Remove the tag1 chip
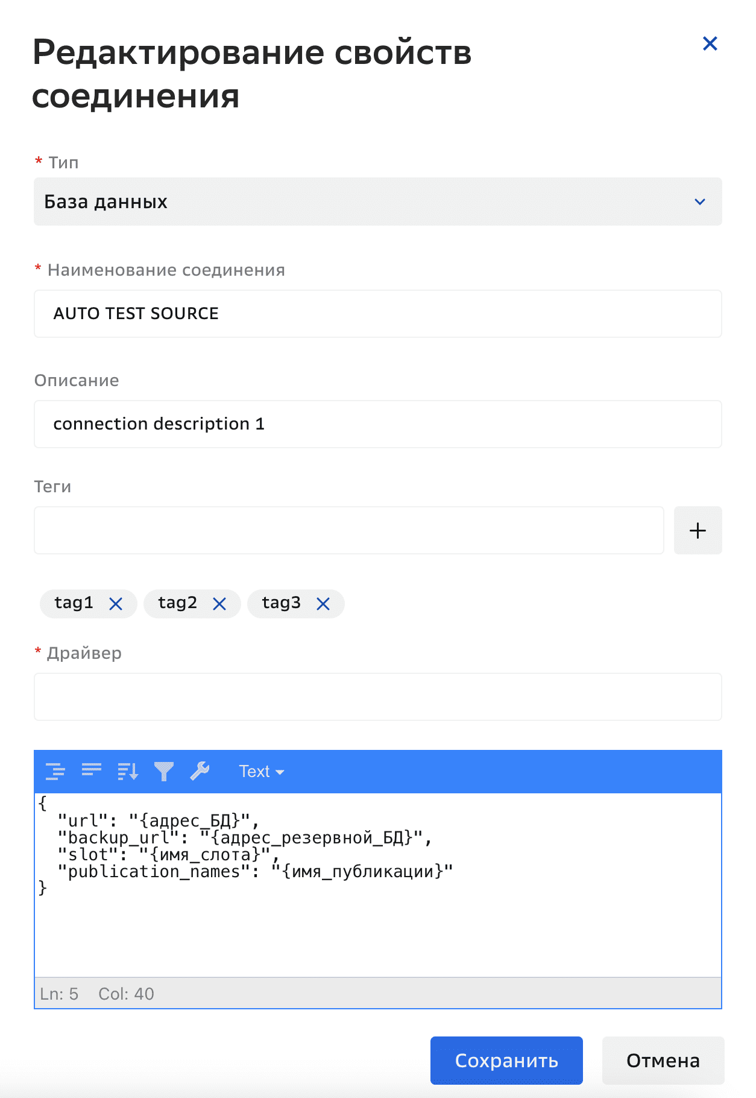 [116, 604]
